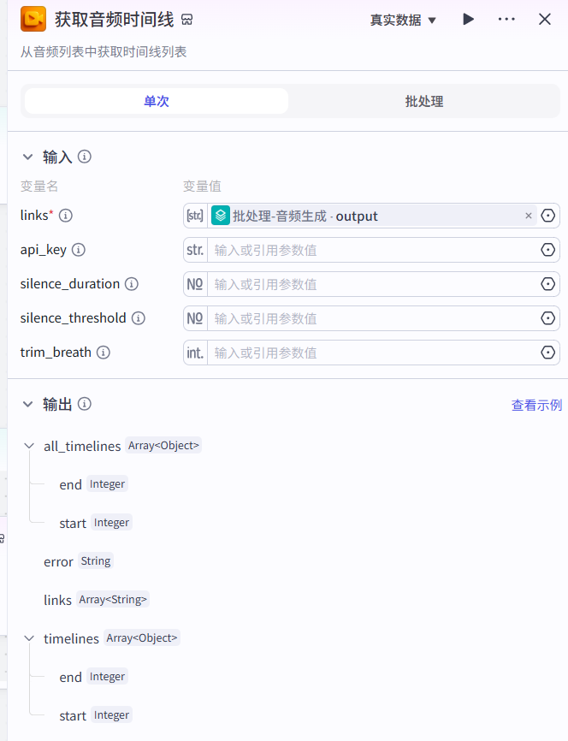This screenshot has height=741, width=568.
Task: Switch to the 批处理 mode tab
Action: click(x=424, y=101)
